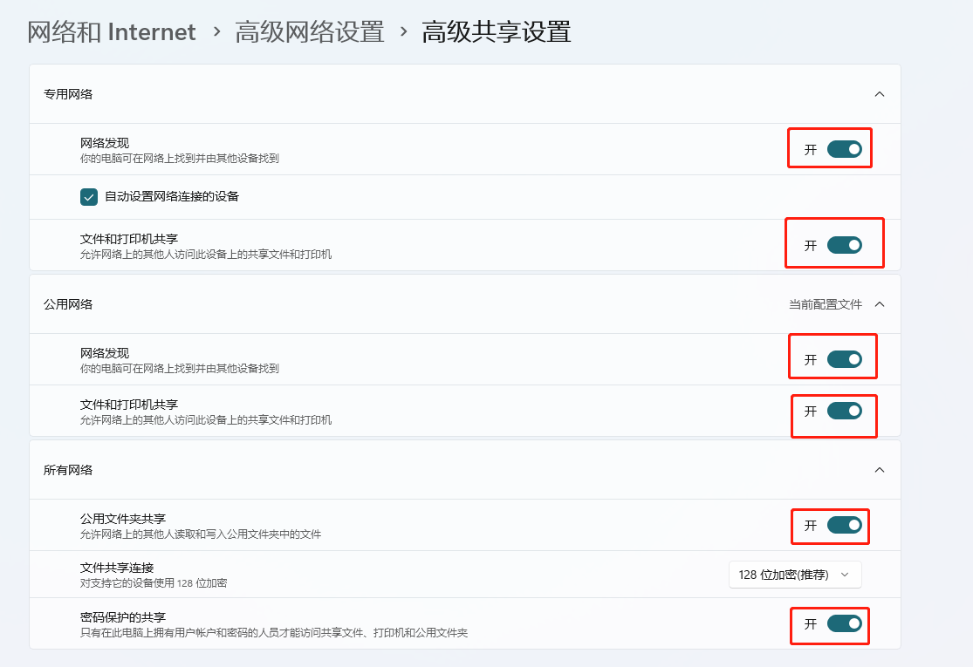Select the 密码保护的共享 setting title
Viewport: 973px width, 667px height.
tap(123, 617)
